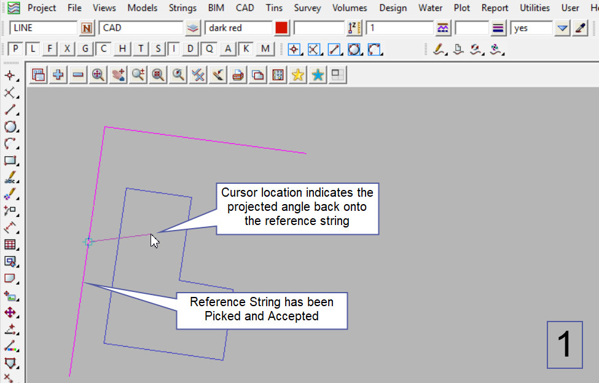
Task: Select the eyedropper icon beside the yes field
Action: 580,28
